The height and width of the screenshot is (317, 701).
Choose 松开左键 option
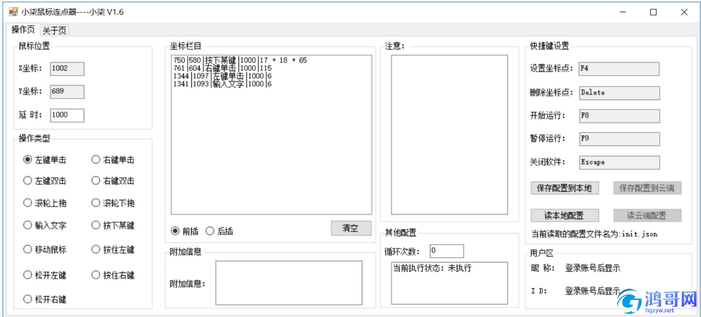[45, 275]
